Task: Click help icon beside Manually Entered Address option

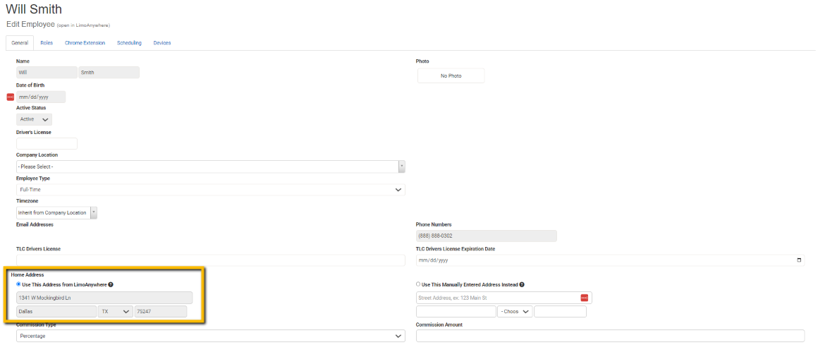Action: (521, 284)
